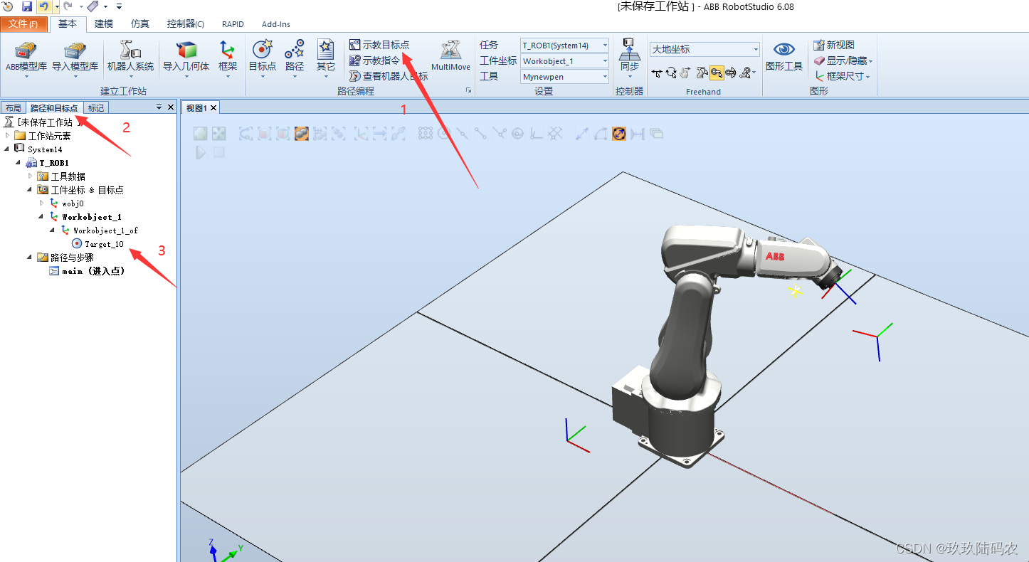
Task: Open 导入模型库 import library
Action: (x=75, y=57)
